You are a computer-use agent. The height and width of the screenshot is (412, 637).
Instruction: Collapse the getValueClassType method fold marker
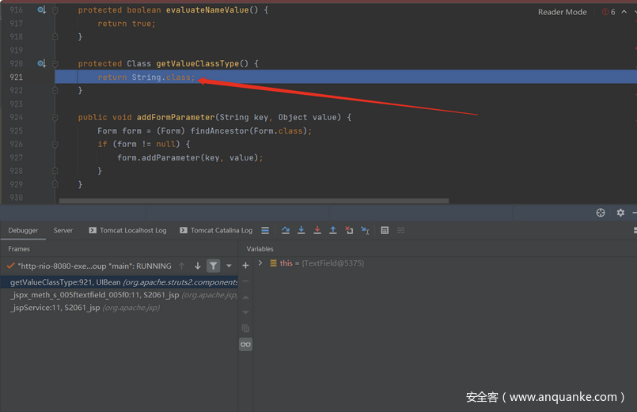pos(55,63)
